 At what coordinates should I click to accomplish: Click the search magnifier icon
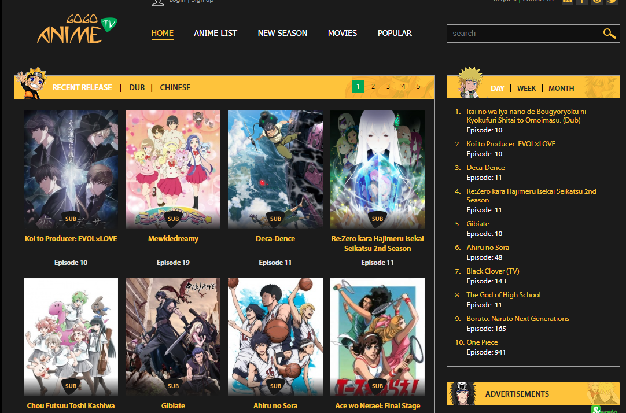click(x=609, y=34)
